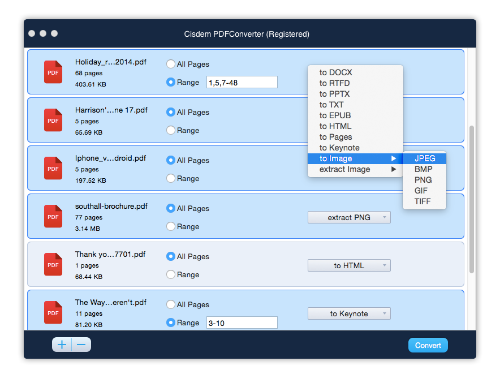Screen dimensions: 500x387
Task: Select the file name Thank yo…7701.pdf
Action: (x=110, y=255)
